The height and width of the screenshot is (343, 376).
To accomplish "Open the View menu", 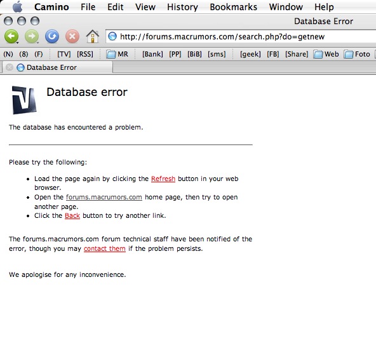I will pyautogui.click(x=145, y=7).
